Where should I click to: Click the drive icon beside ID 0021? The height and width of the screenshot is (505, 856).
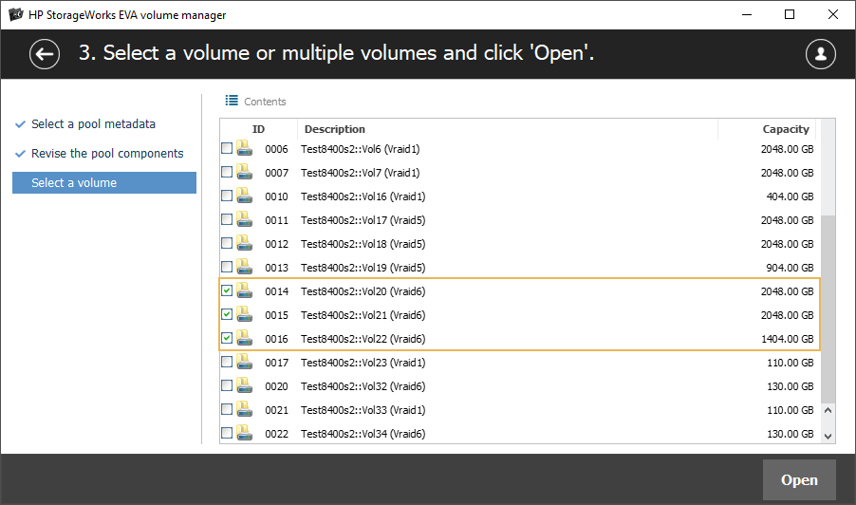244,410
